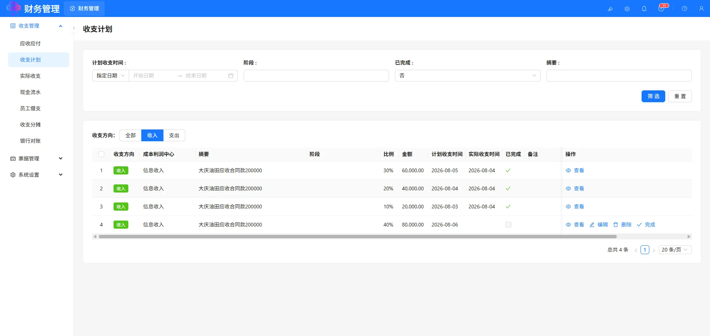The height and width of the screenshot is (336, 710).
Task: Click the 结束日期 end date field
Action: pos(205,76)
